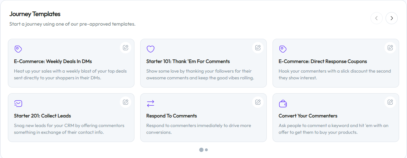Select the second carousel page dot
Image resolution: width=407 pixels, height=158 pixels.
pos(206,150)
